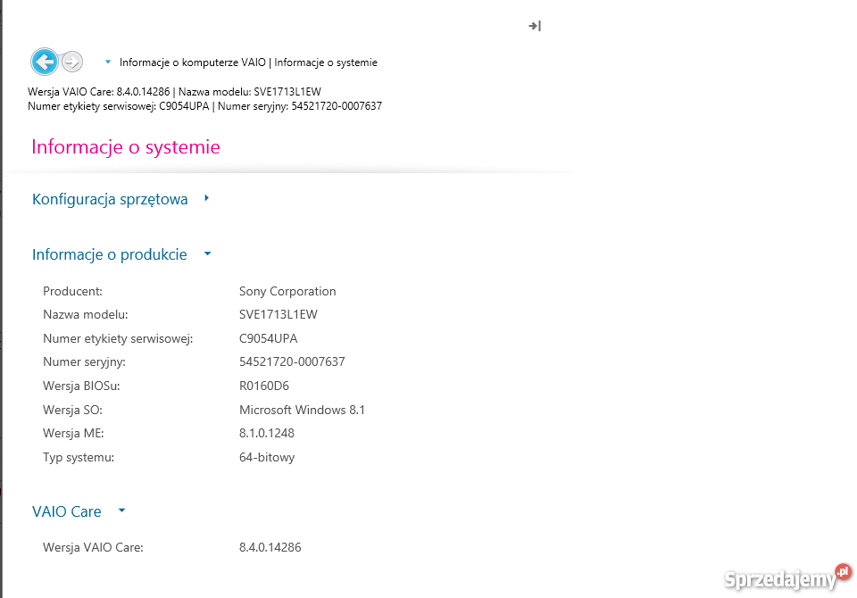Click the Informacje o produkcie heading text
This screenshot has height=598, width=857.
110,254
